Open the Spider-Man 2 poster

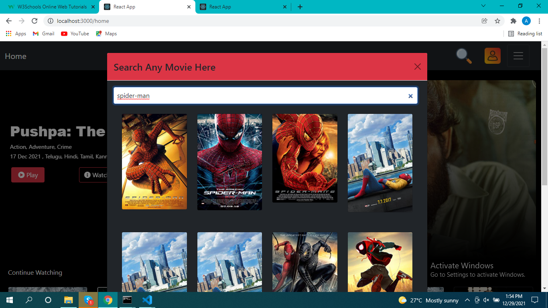click(305, 158)
